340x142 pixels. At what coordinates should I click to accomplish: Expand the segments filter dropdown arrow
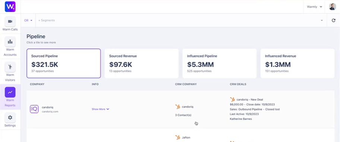click(x=322, y=20)
